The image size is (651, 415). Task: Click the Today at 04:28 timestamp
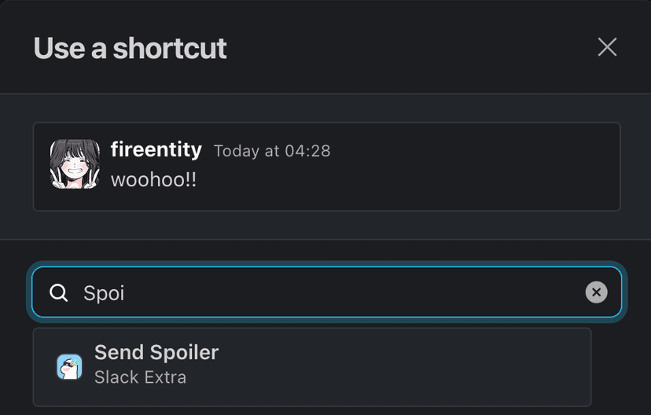click(x=272, y=151)
